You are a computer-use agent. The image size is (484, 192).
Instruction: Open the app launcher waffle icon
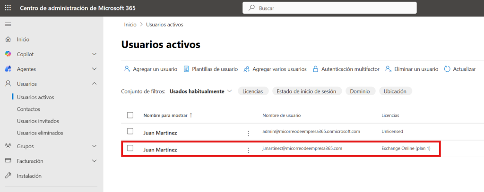8,8
